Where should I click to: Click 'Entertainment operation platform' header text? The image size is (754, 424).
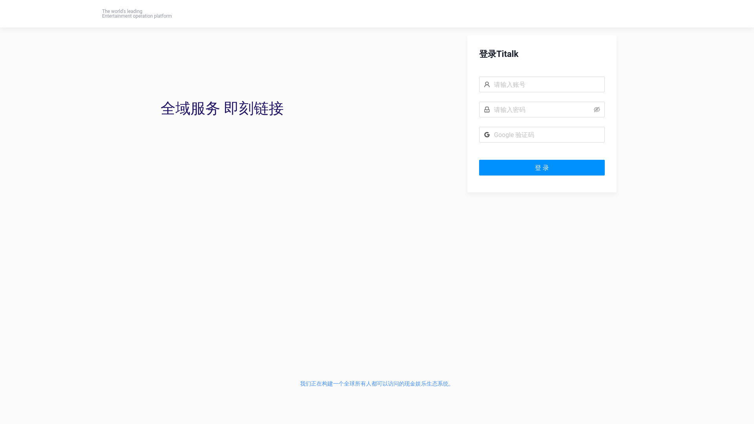(137, 16)
